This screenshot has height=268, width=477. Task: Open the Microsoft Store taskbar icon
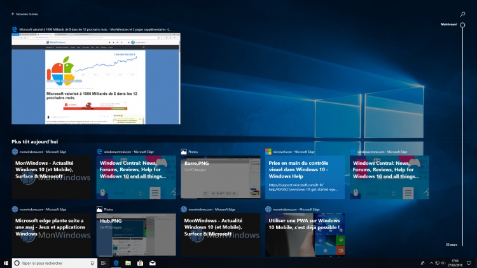[x=140, y=262]
